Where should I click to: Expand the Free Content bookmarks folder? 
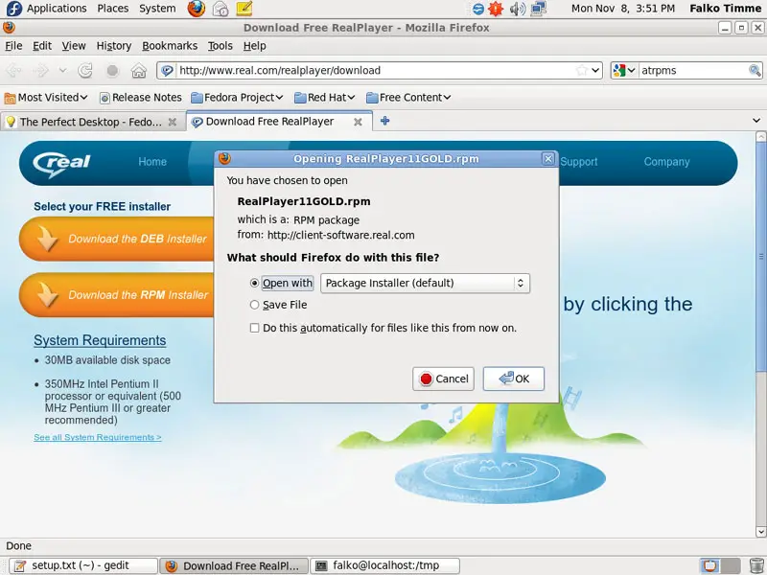(408, 98)
